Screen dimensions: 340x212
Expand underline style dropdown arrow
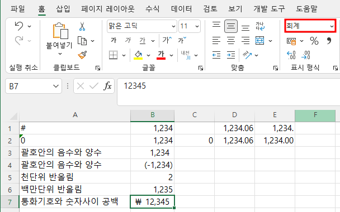153,41
